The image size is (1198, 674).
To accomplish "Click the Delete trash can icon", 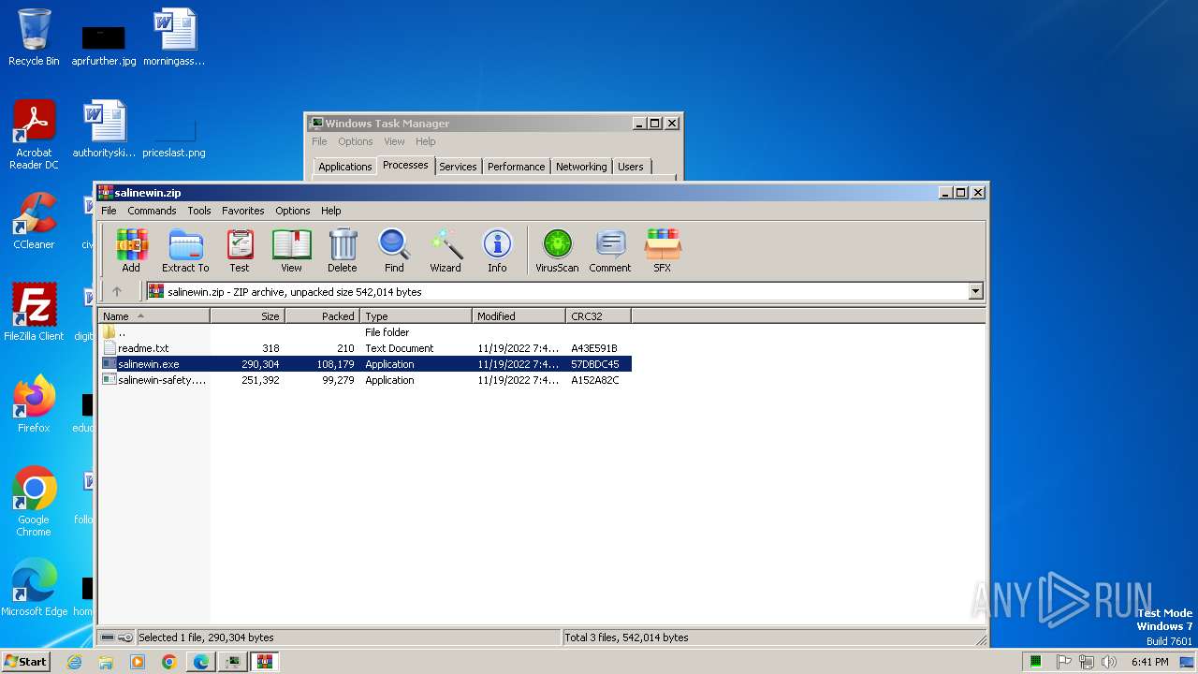I will (342, 251).
